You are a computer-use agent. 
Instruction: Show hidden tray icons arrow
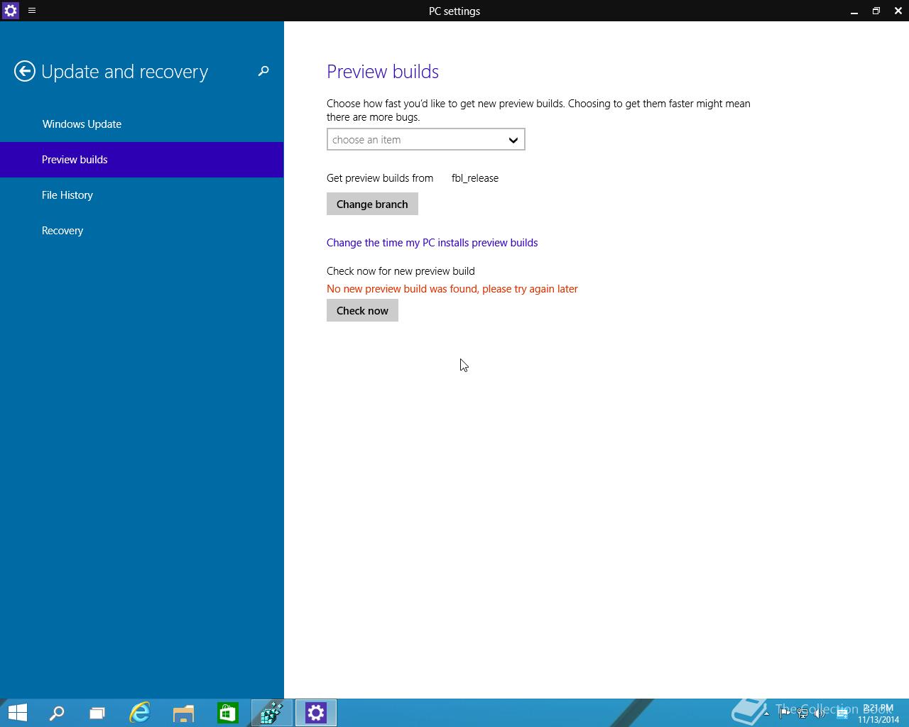tap(766, 714)
